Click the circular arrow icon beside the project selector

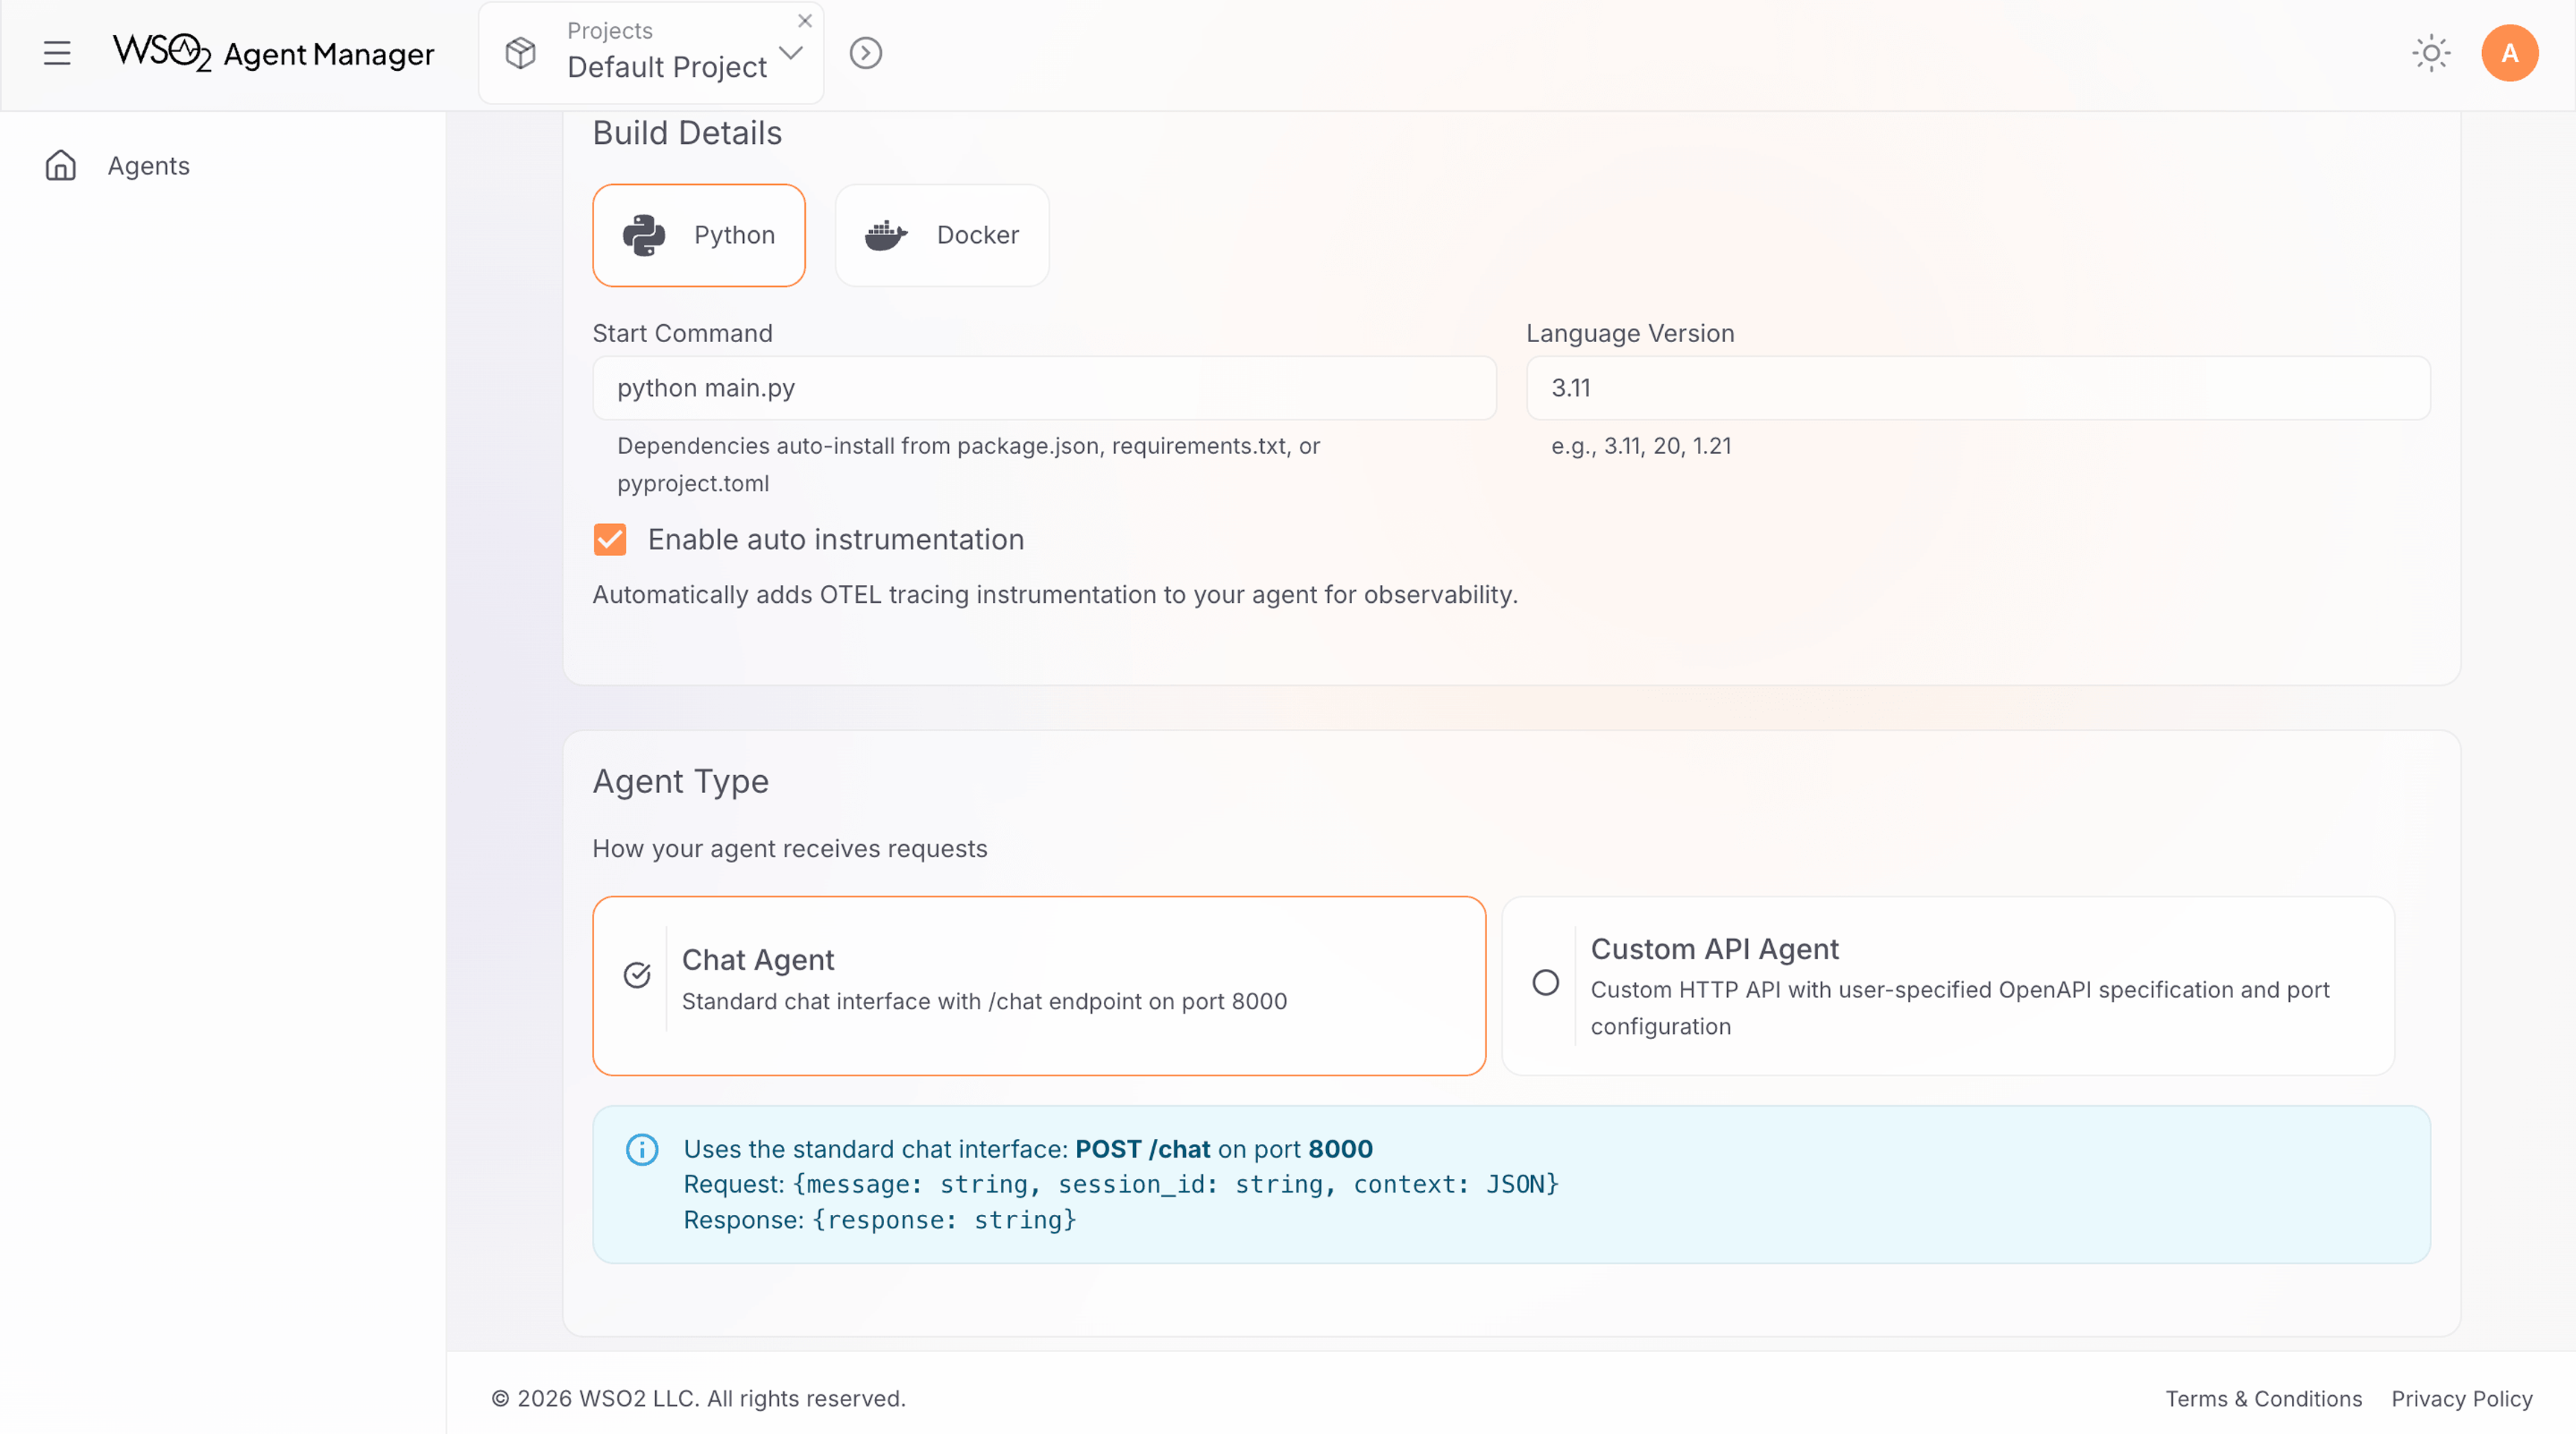click(865, 53)
